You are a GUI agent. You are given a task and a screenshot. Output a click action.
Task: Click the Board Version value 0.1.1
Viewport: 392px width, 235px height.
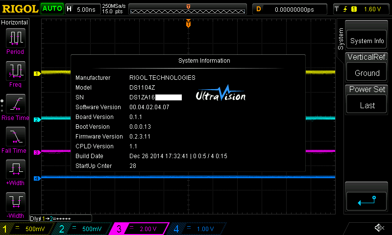[x=136, y=117]
